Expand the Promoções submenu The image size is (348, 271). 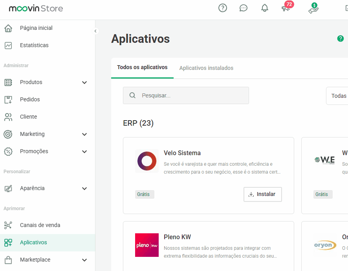coord(84,152)
